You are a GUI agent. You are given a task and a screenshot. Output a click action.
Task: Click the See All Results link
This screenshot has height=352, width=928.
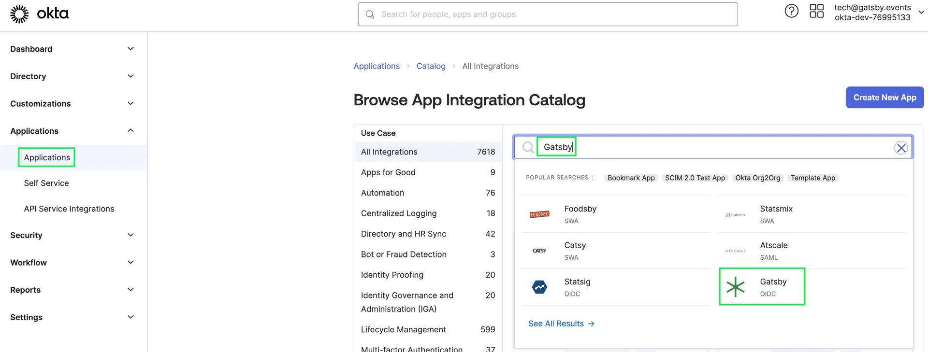coord(561,324)
